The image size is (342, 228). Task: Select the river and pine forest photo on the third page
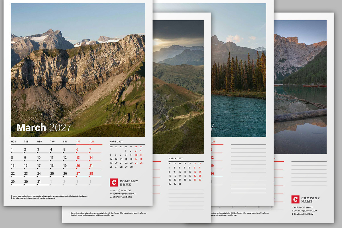point(239,70)
